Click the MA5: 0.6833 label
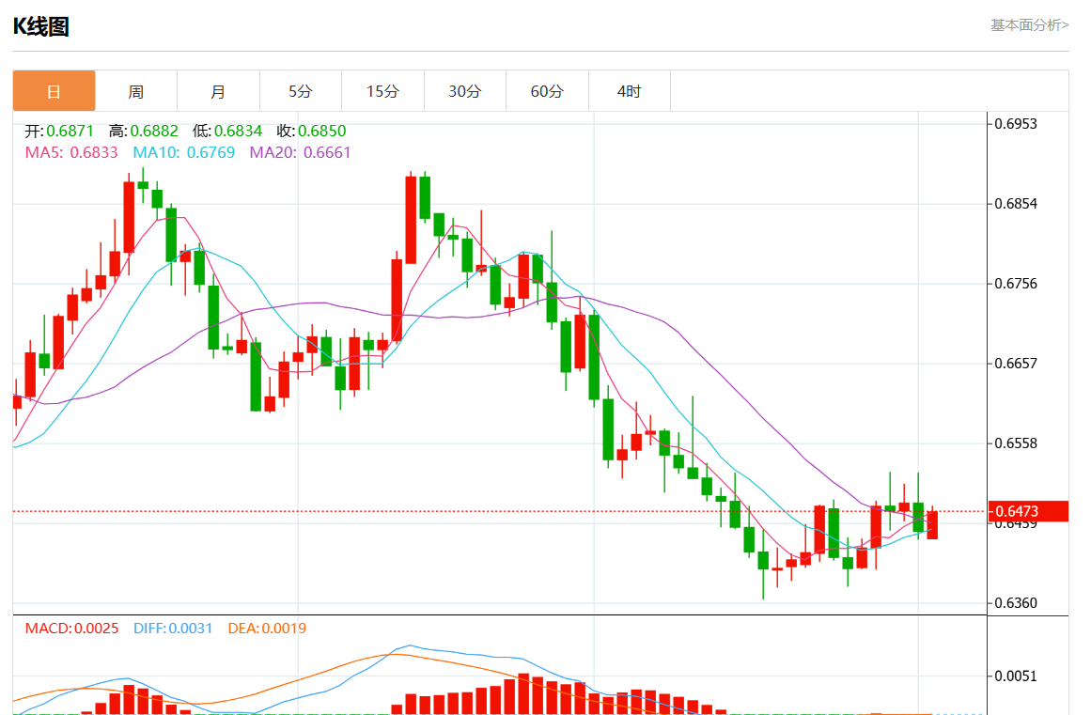Viewport: 1091px width, 715px height. coord(71,152)
